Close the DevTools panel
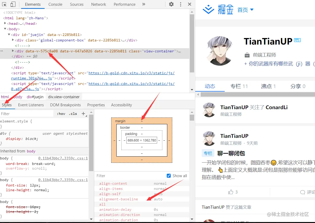This screenshot has width=315, height=223. coord(190,4)
